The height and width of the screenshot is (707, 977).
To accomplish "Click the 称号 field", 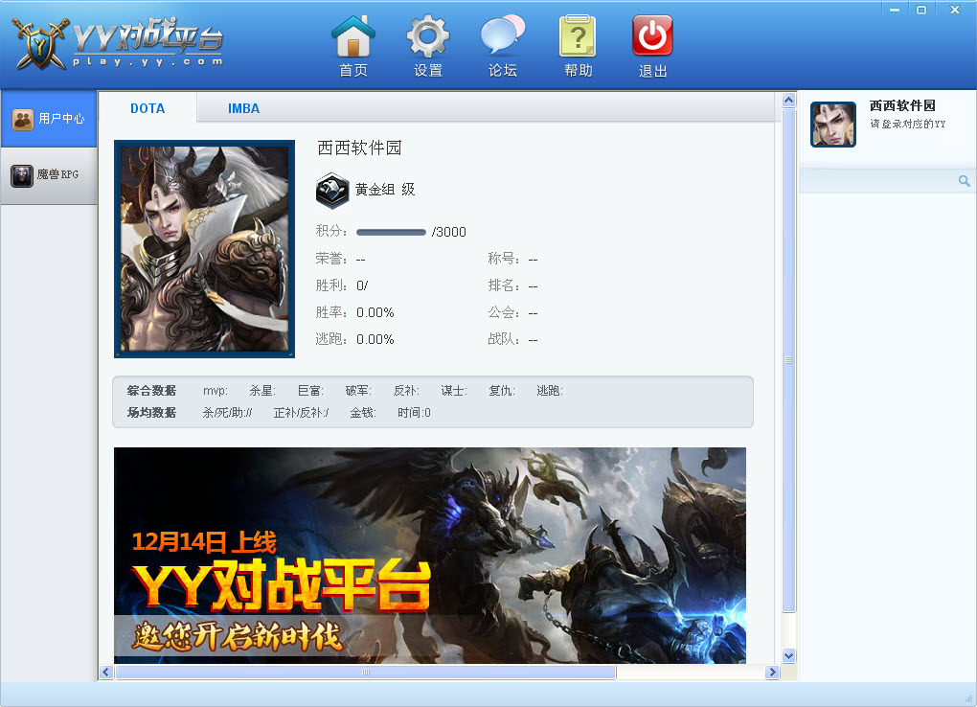I will (x=512, y=258).
